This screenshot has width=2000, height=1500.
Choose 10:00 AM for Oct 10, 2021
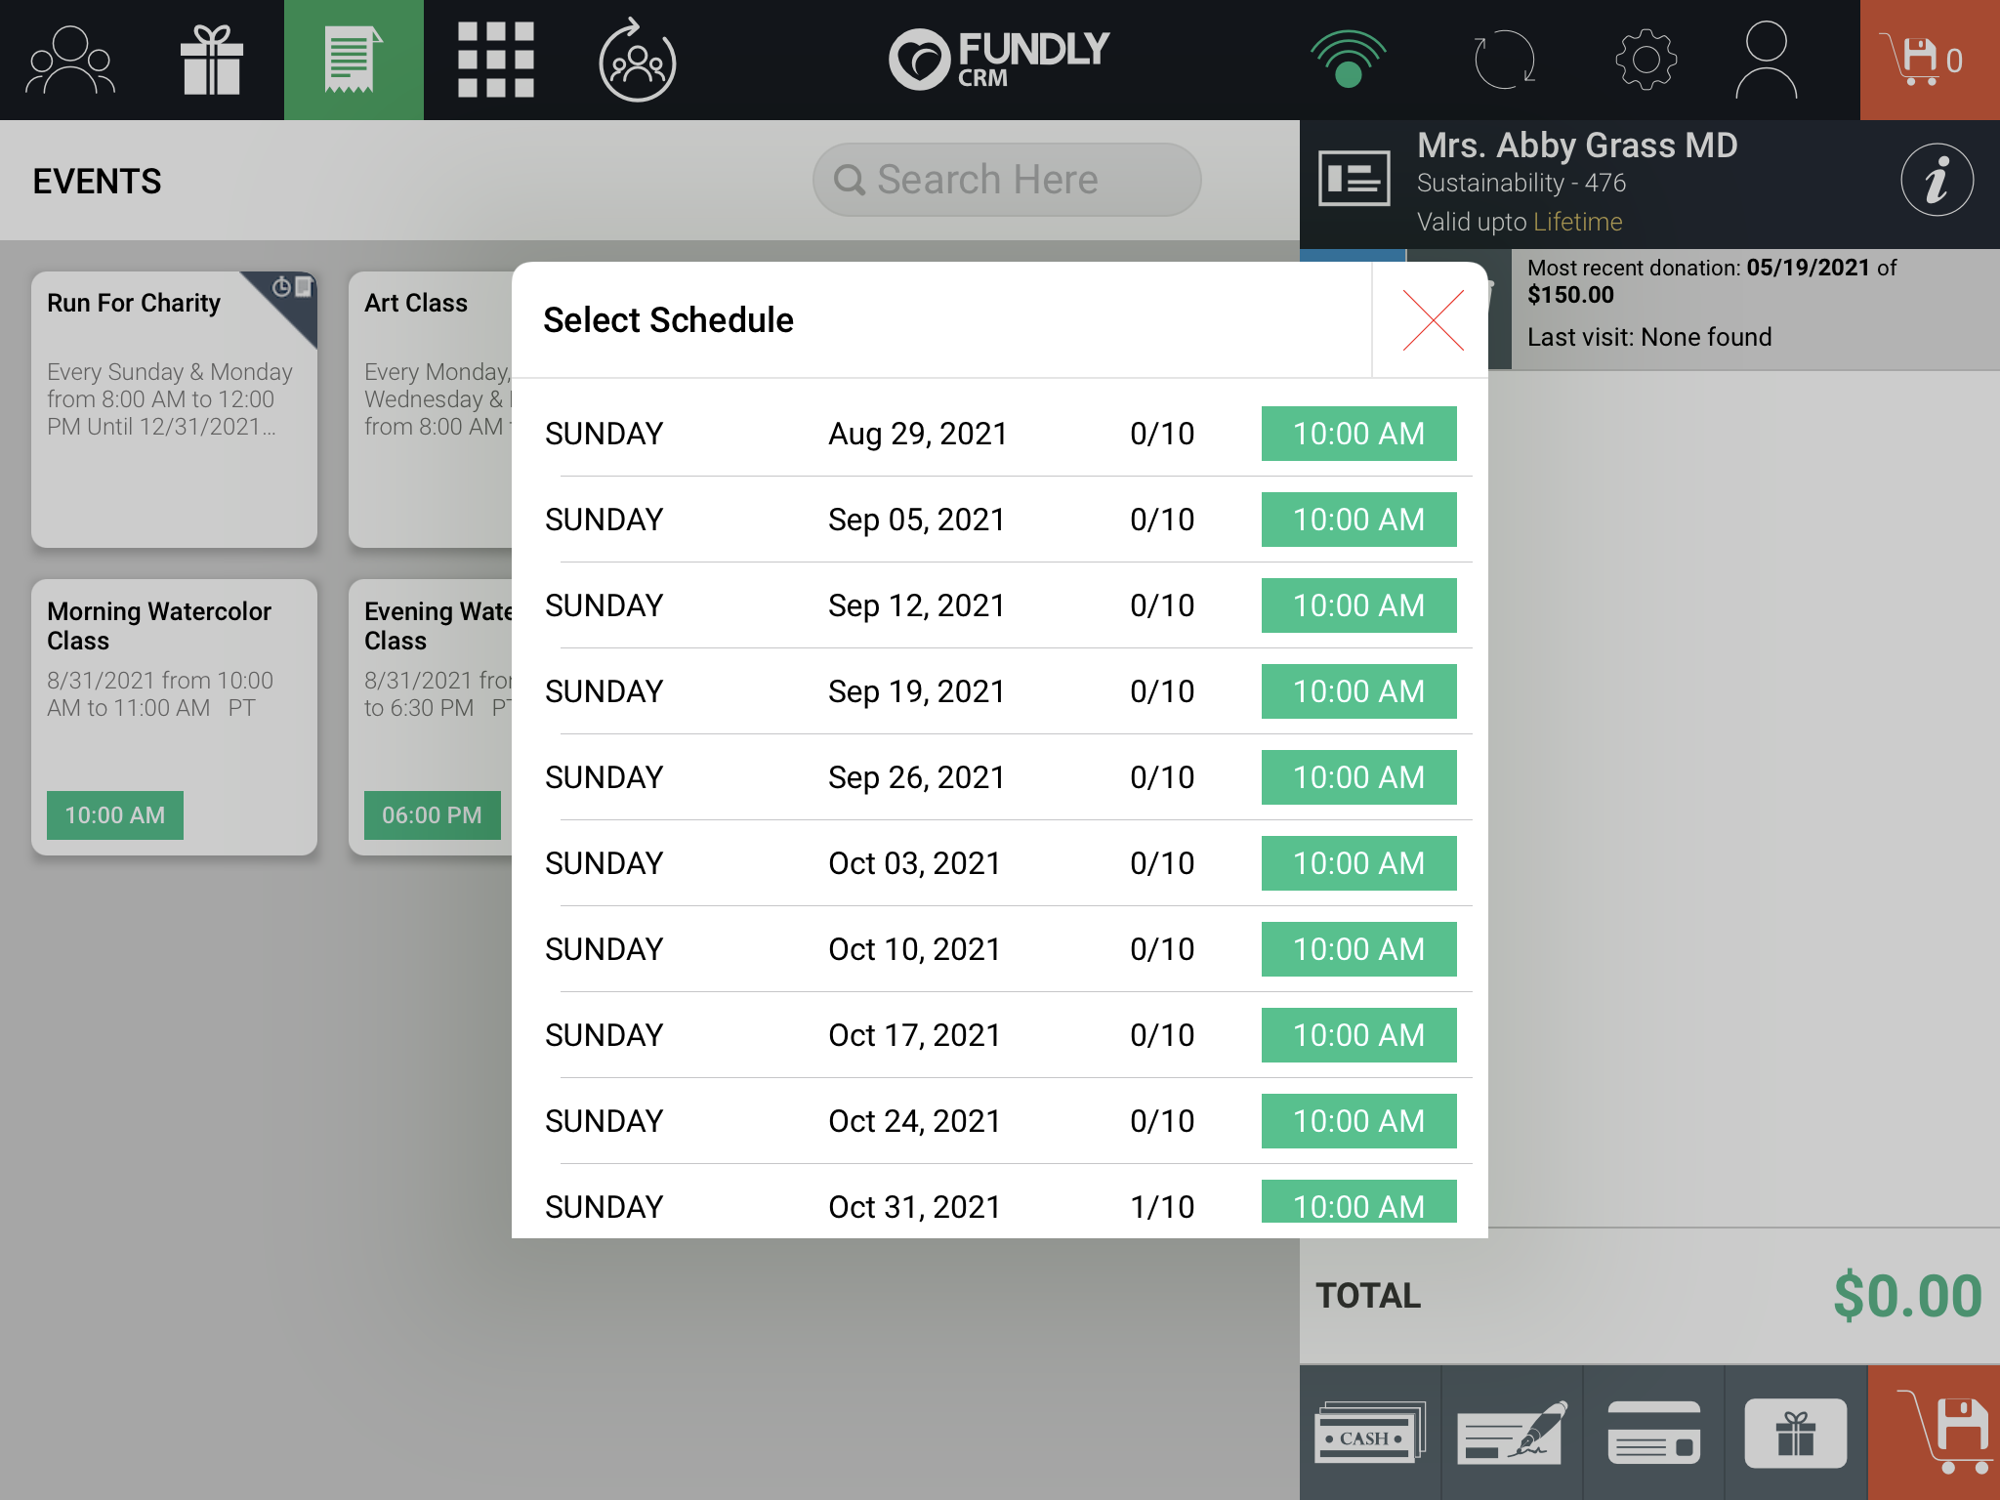1358,949
